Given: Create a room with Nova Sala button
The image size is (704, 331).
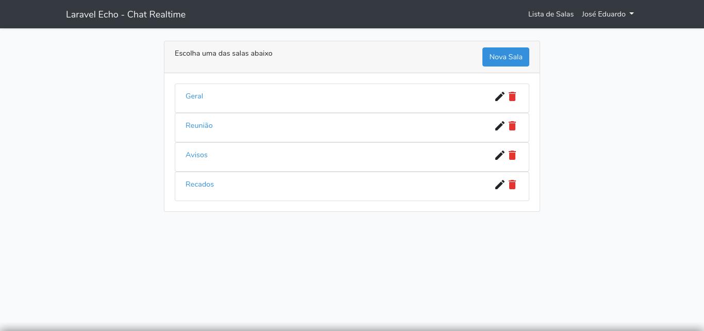Looking at the screenshot, I should [506, 57].
